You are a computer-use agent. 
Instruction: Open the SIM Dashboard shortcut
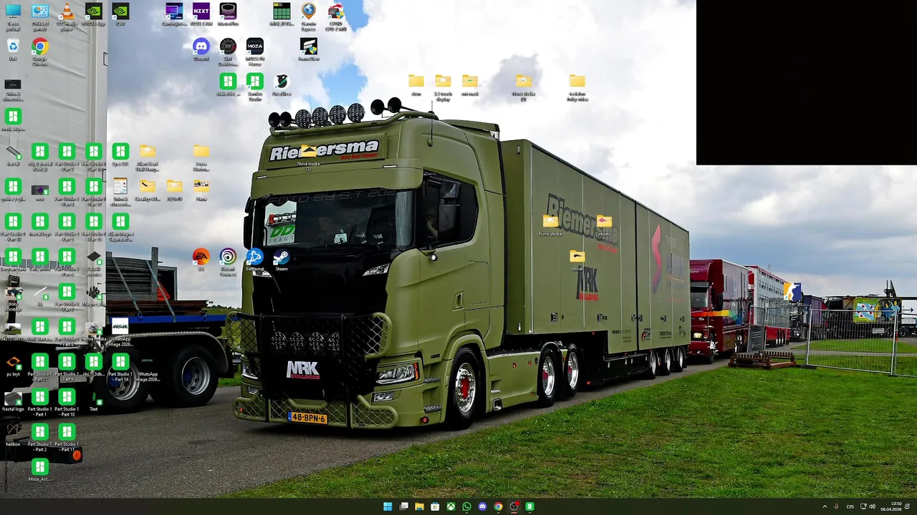coord(228,52)
